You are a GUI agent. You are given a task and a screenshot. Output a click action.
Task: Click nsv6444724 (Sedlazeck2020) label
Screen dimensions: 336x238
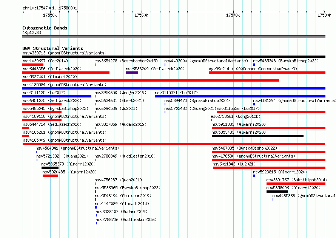[52, 124]
